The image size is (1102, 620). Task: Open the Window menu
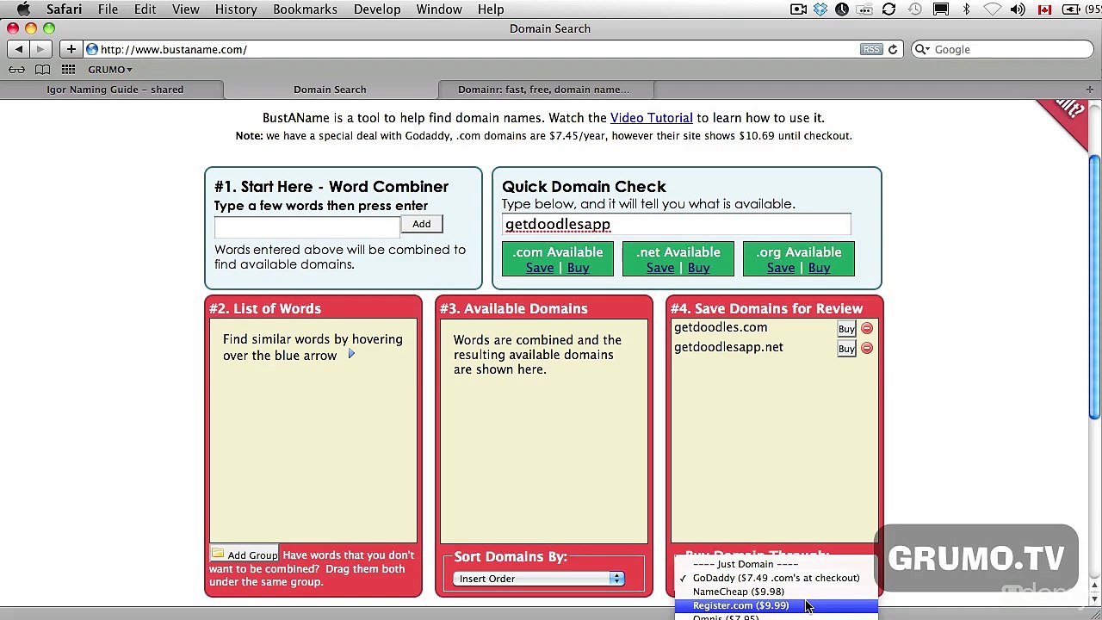pyautogui.click(x=439, y=9)
